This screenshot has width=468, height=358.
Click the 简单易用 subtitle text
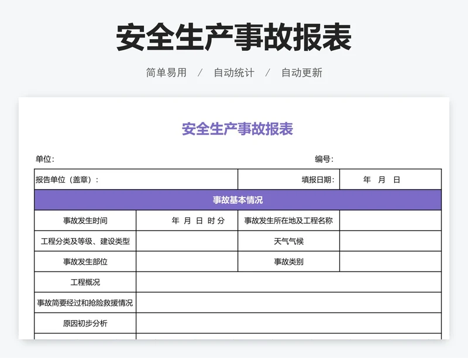[x=166, y=72]
